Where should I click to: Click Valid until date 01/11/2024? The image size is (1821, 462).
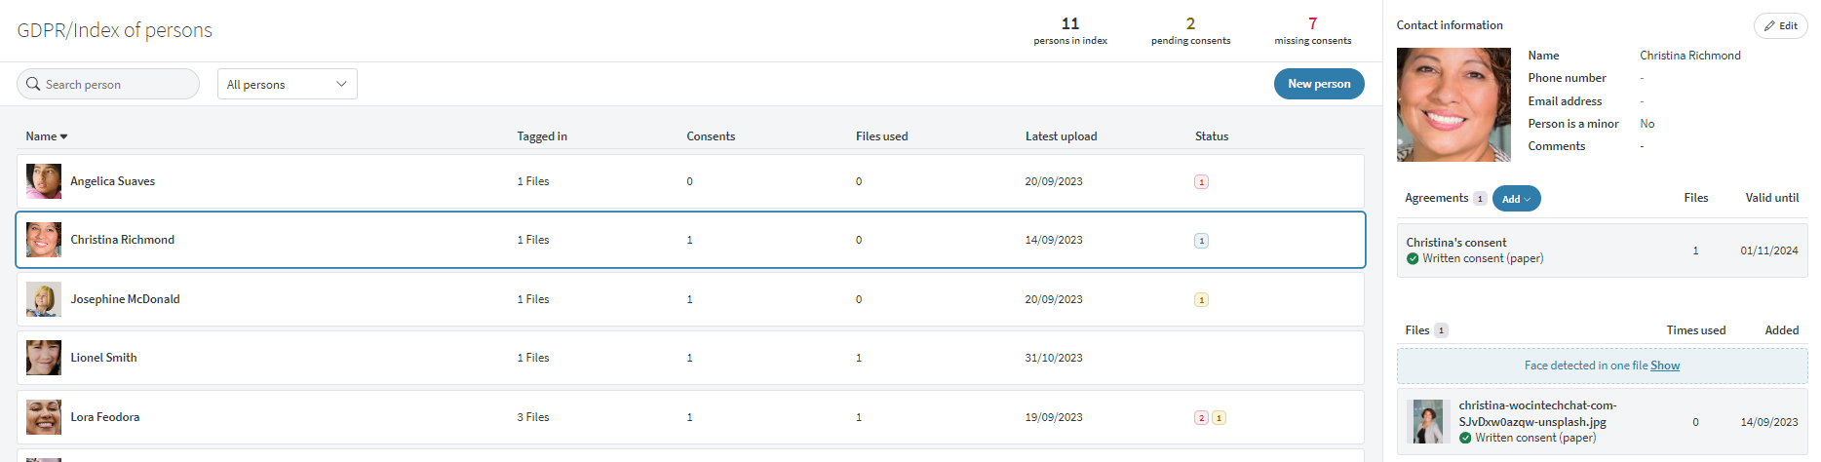pyautogui.click(x=1769, y=250)
